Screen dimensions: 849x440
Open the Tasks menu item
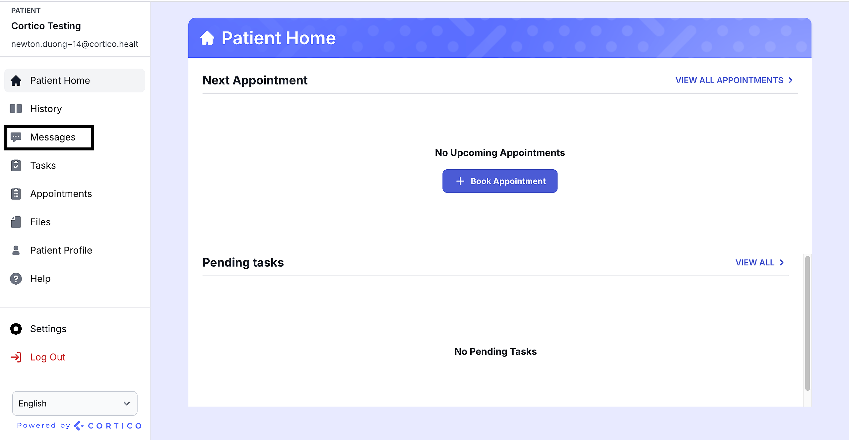tap(43, 165)
